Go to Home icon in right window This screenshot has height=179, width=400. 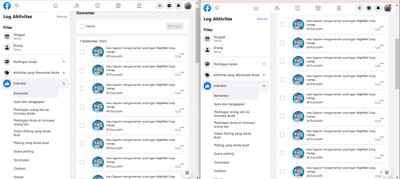click(256, 8)
